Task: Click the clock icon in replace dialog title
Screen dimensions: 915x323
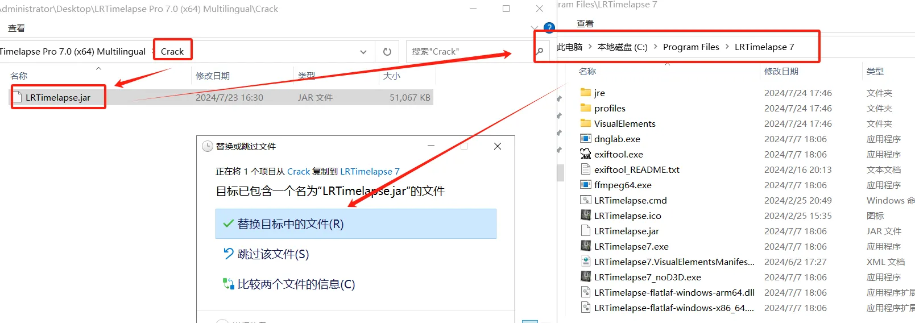Action: tap(208, 146)
